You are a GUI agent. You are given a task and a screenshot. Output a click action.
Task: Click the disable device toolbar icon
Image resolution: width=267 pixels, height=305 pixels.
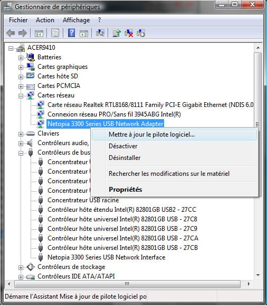(x=141, y=33)
